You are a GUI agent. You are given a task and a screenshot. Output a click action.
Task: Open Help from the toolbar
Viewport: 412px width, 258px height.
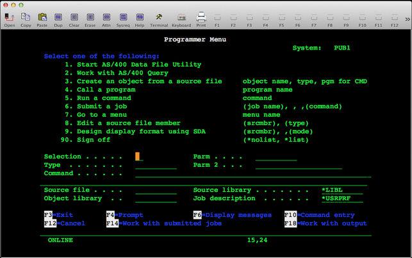coord(139,17)
